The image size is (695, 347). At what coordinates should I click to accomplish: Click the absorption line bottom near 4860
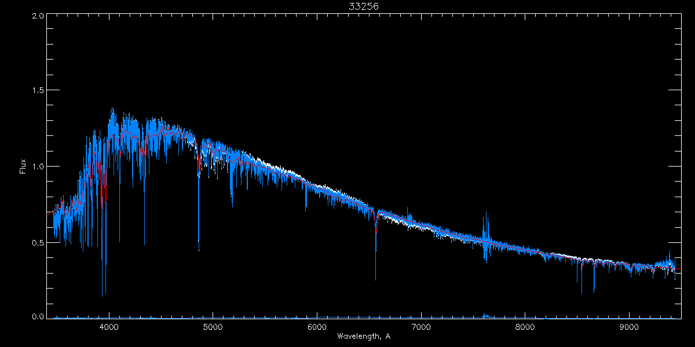(199, 250)
